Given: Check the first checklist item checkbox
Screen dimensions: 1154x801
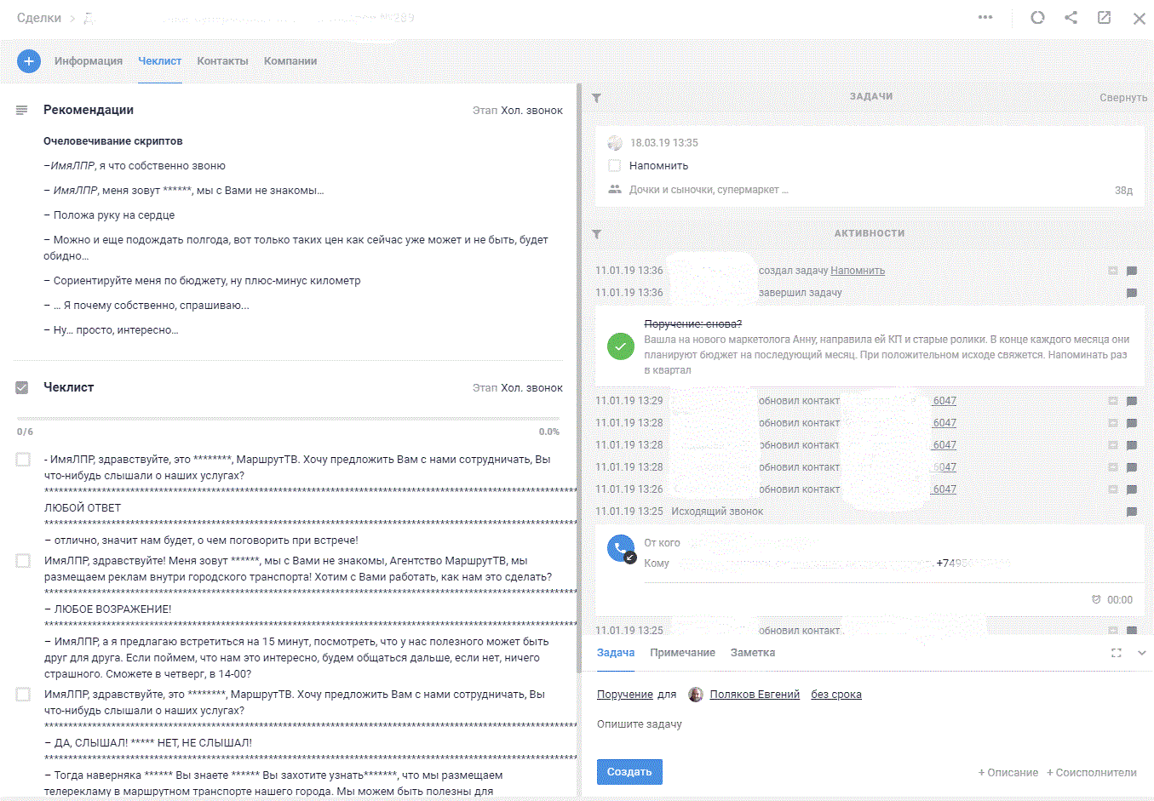Looking at the screenshot, I should (23, 460).
